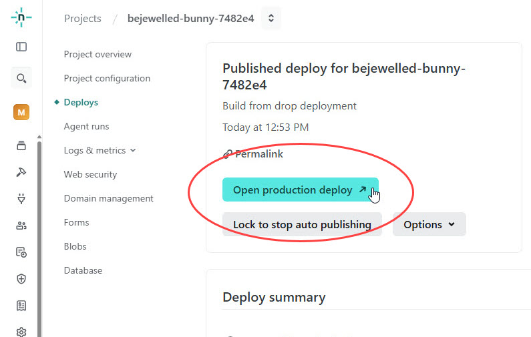Open Agent runs

coord(86,126)
